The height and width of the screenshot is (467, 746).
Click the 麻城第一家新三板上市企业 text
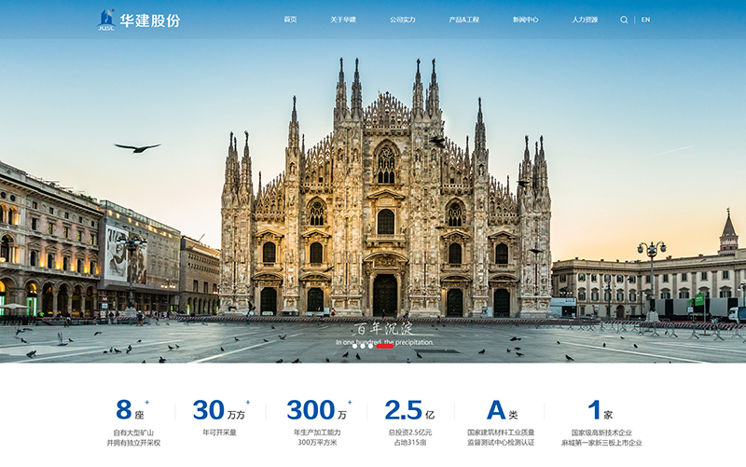coord(601,443)
